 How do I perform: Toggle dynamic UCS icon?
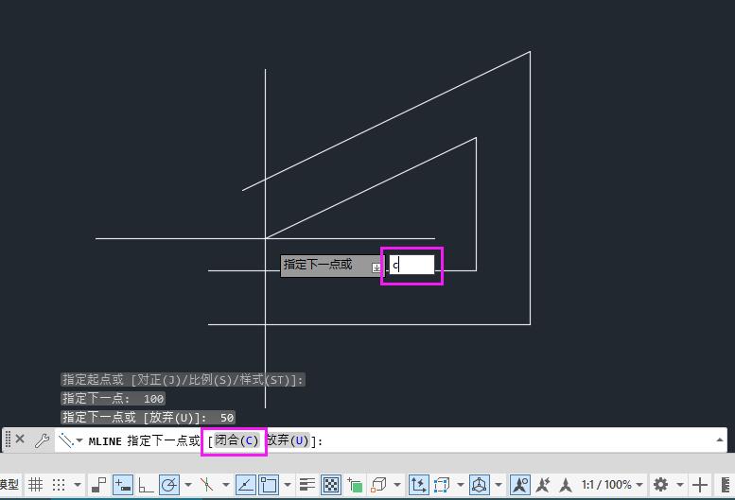(x=418, y=485)
